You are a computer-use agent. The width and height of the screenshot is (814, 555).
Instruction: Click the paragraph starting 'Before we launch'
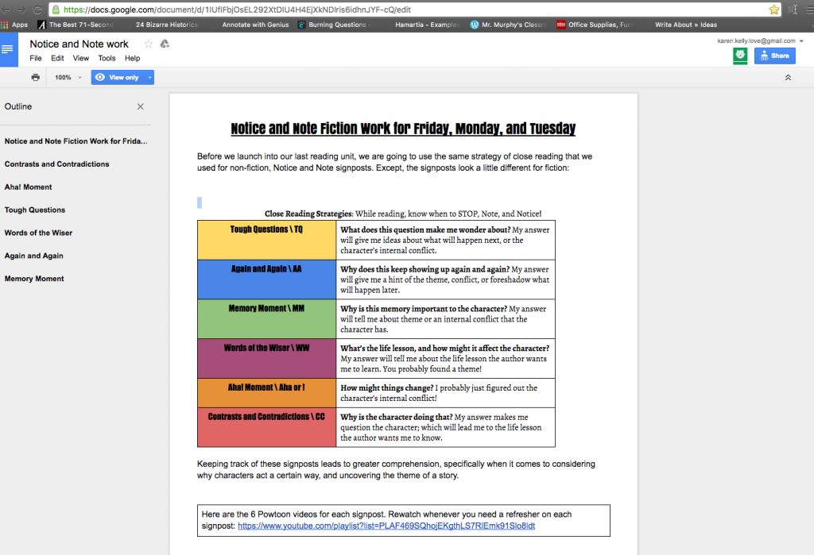pyautogui.click(x=394, y=162)
